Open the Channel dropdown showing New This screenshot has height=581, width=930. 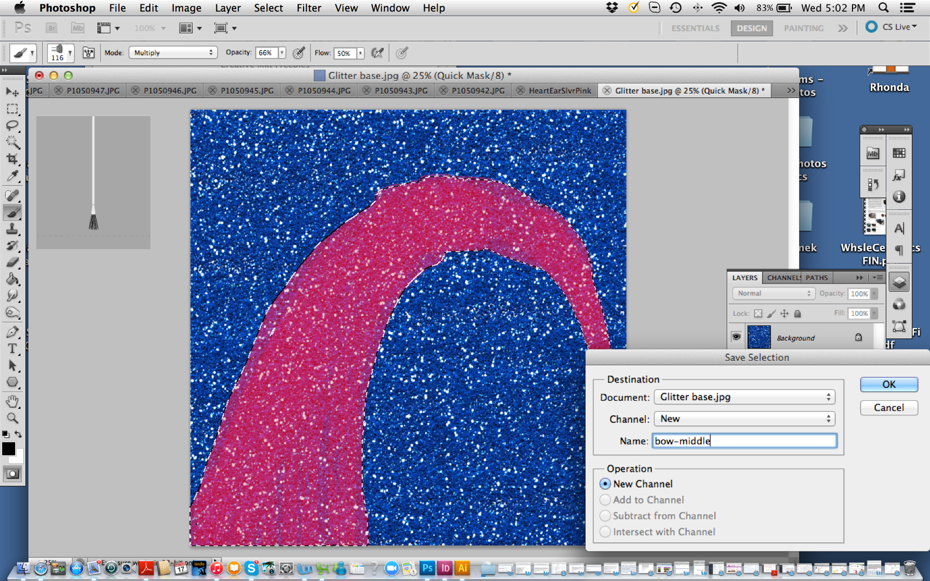[744, 419]
